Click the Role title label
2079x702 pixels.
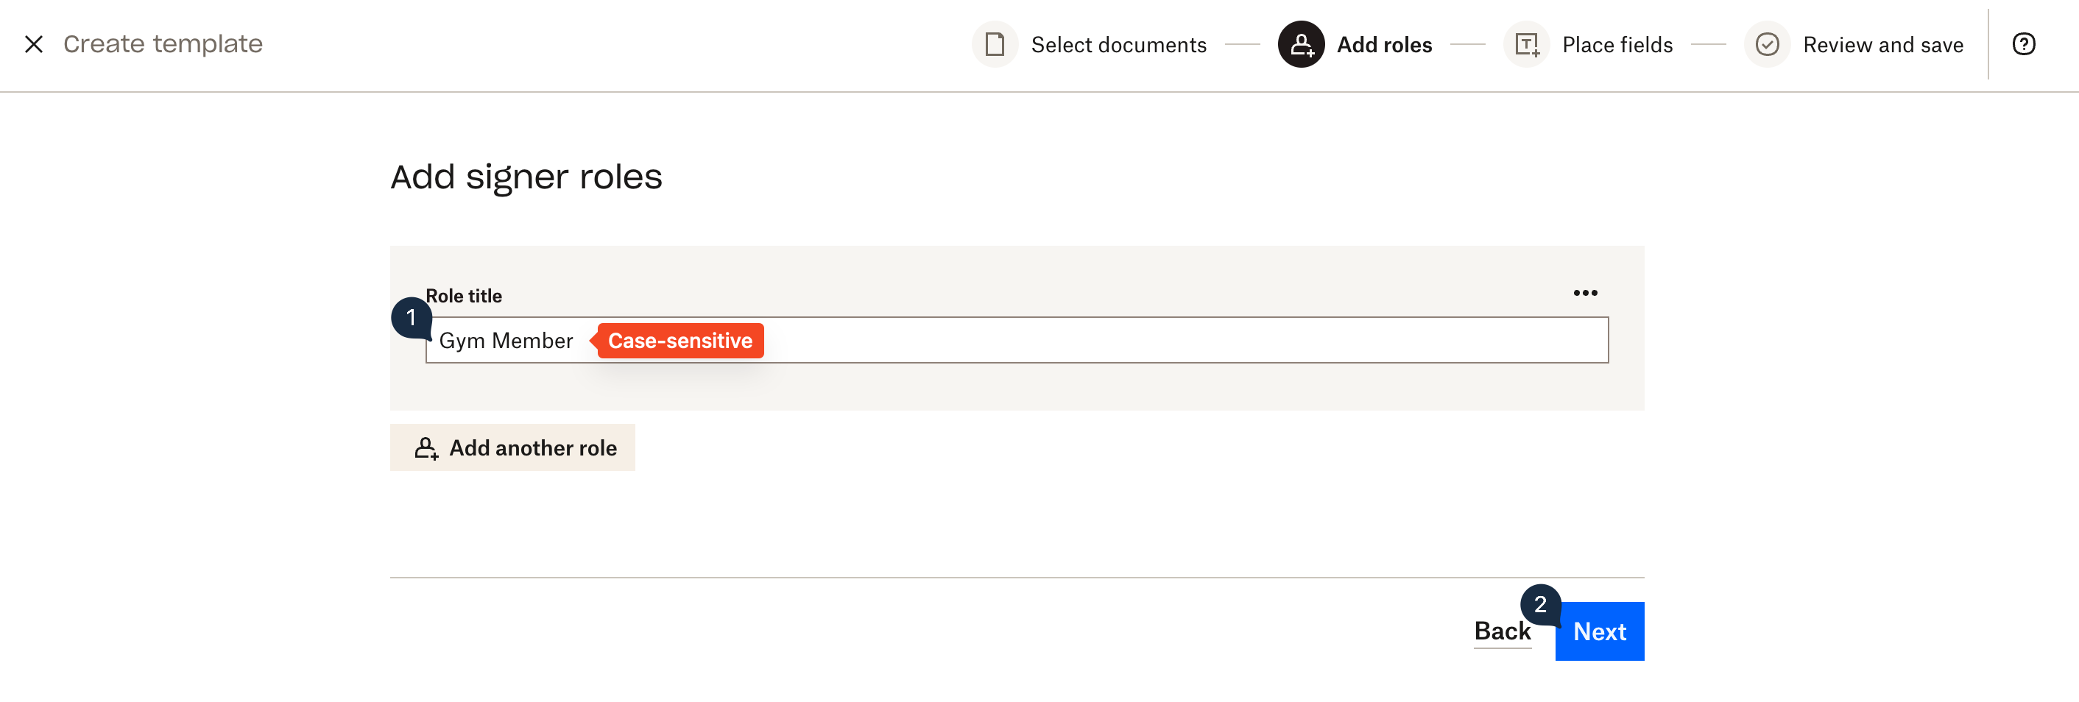pos(463,296)
